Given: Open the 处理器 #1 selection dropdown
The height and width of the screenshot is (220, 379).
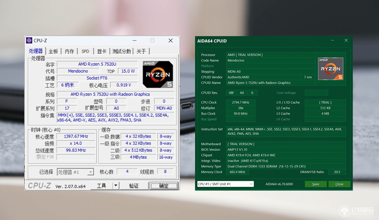Looking at the screenshot, I should coord(75,172).
